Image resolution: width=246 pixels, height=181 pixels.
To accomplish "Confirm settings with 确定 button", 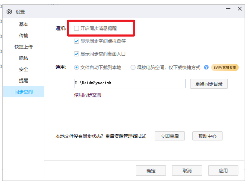I will click(x=151, y=170).
